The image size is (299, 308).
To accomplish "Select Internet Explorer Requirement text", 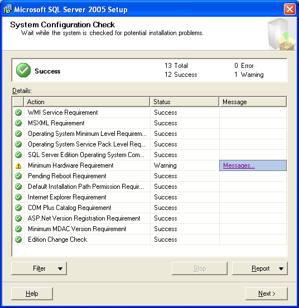I will point(67,197).
